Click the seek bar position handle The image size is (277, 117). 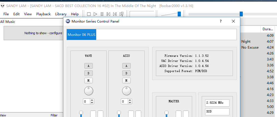coord(241,14)
